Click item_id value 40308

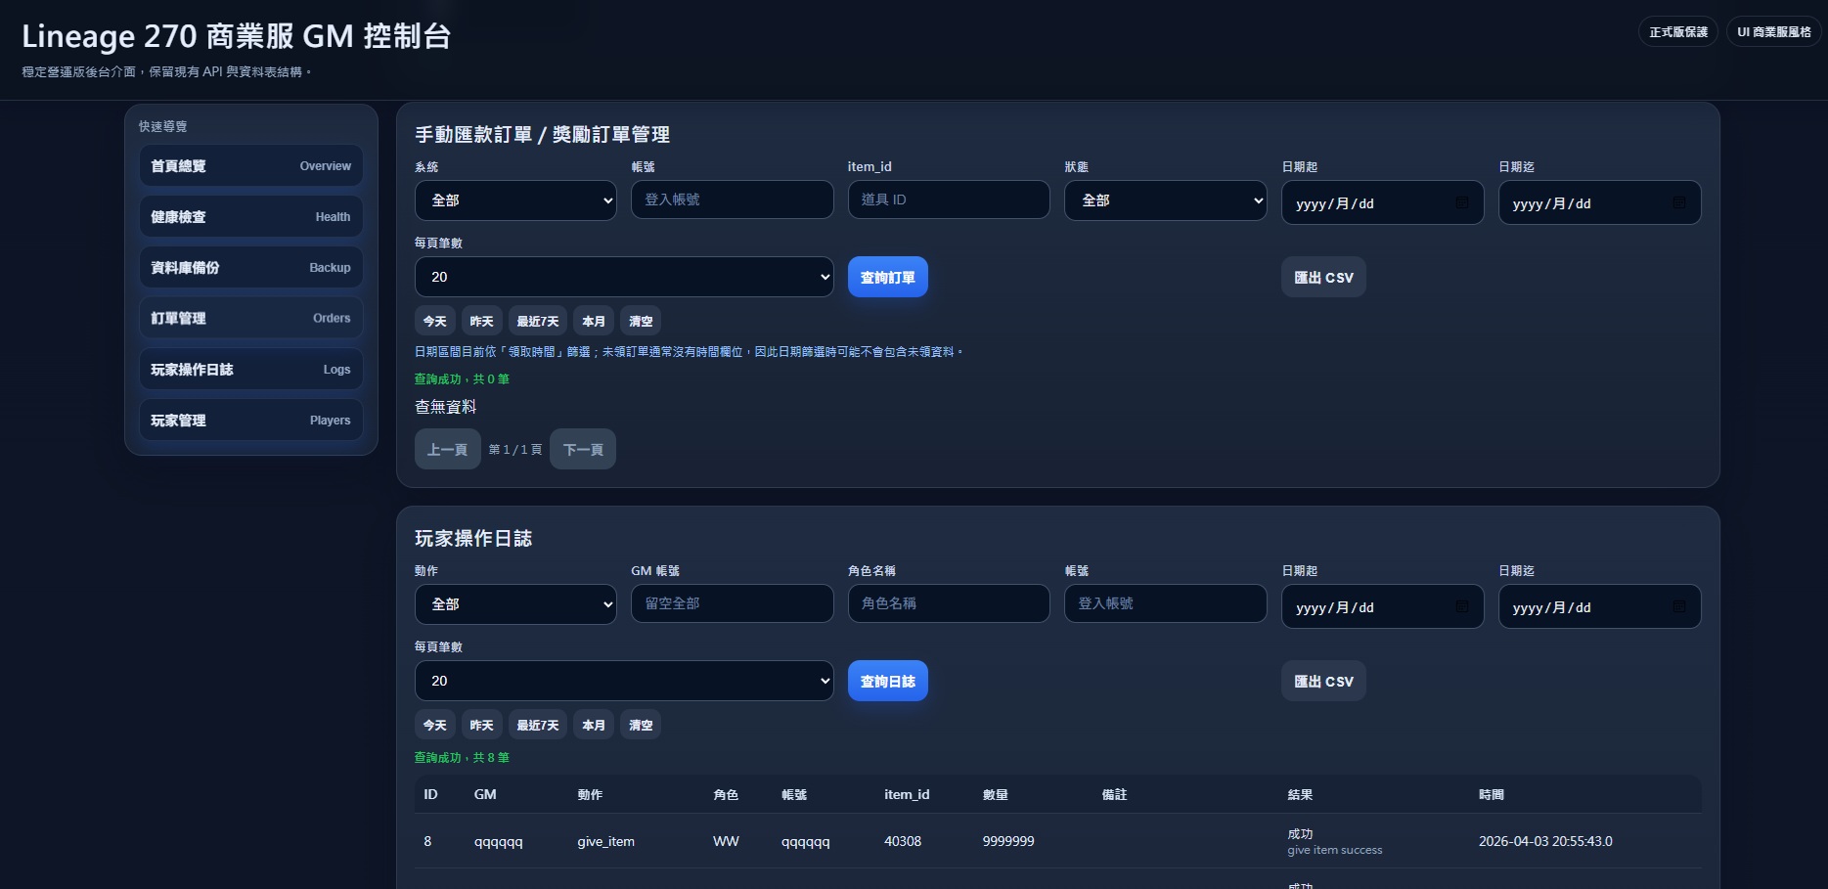[x=903, y=841]
